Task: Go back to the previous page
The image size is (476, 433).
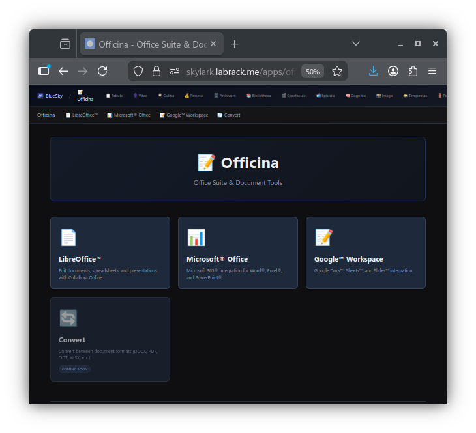Action: [63, 71]
